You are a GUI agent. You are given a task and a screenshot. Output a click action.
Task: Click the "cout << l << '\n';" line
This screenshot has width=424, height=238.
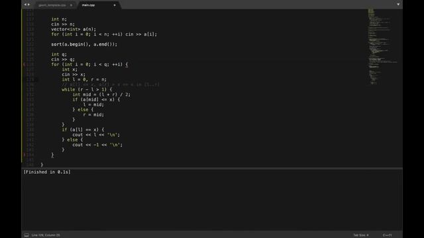coord(96,135)
